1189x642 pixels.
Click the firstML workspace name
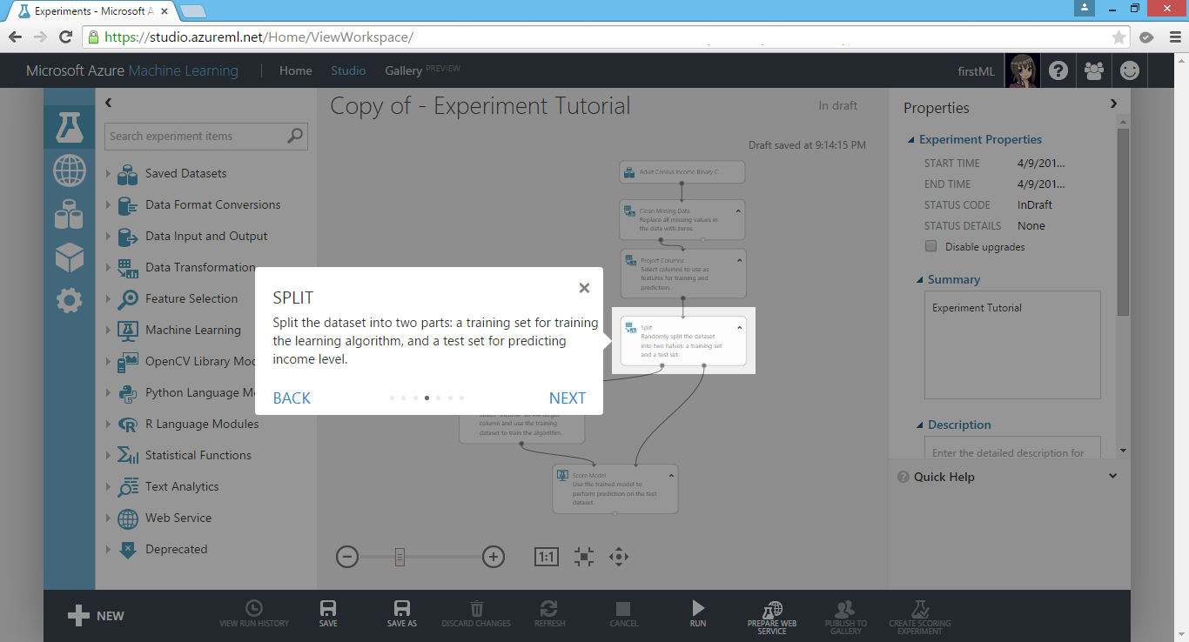(x=977, y=71)
